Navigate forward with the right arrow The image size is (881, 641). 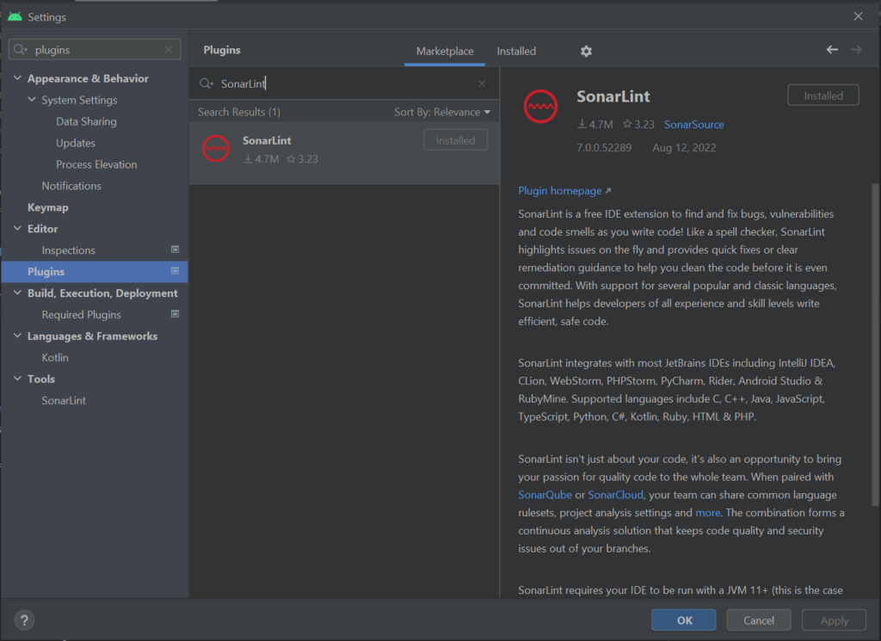point(856,50)
